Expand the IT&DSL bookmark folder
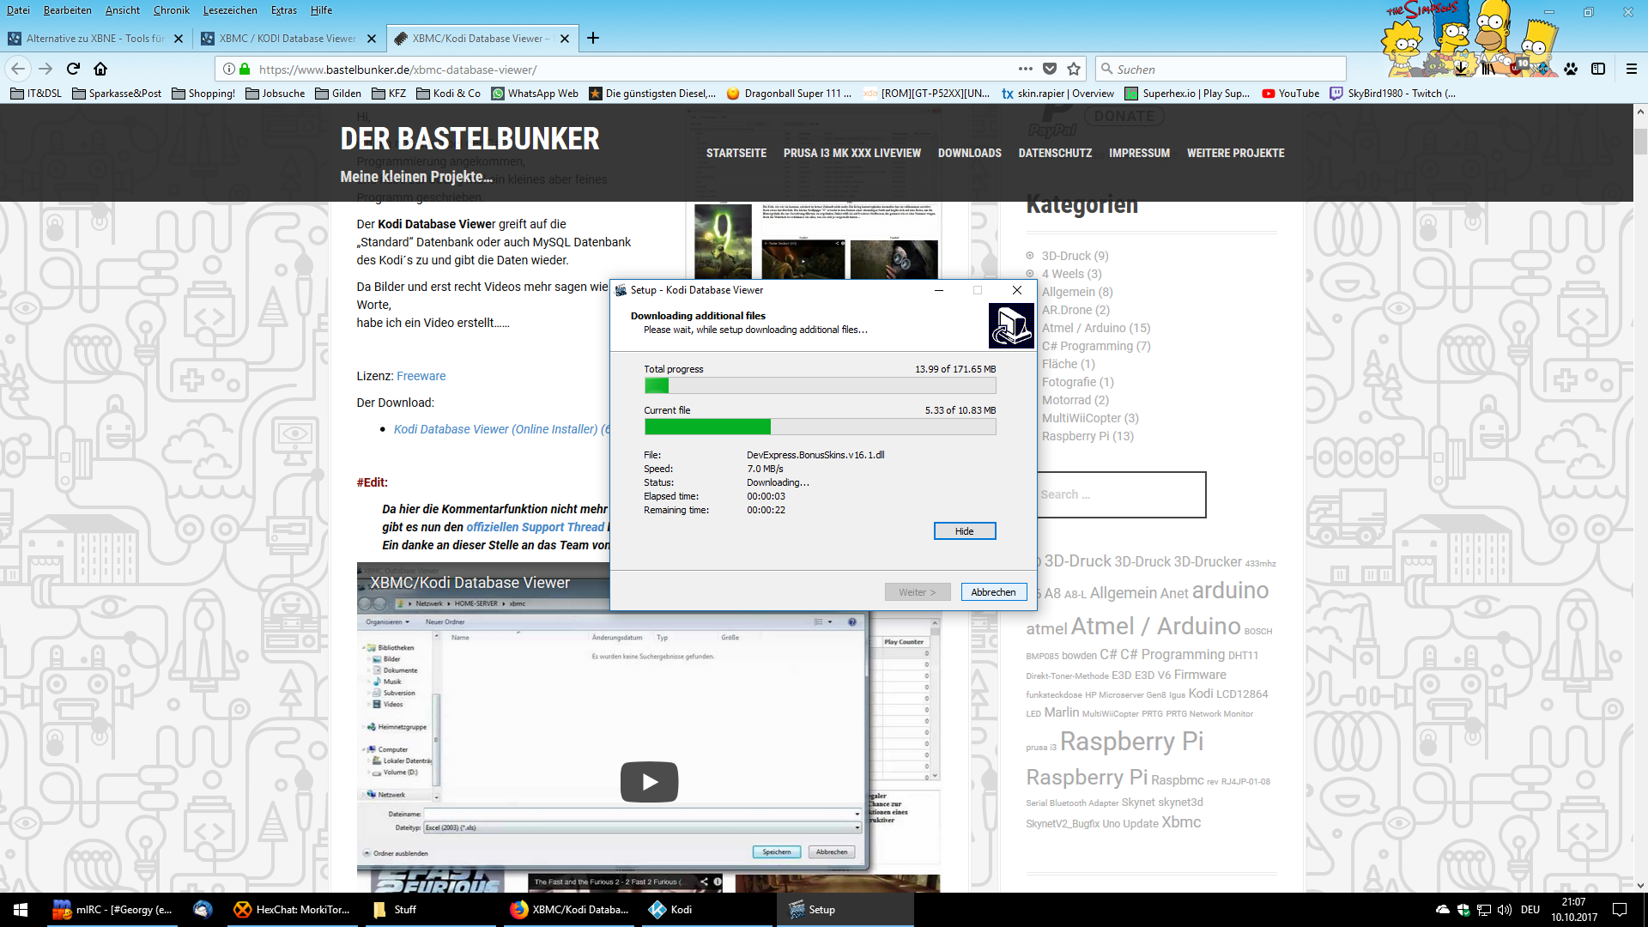The height and width of the screenshot is (927, 1648). tap(36, 94)
